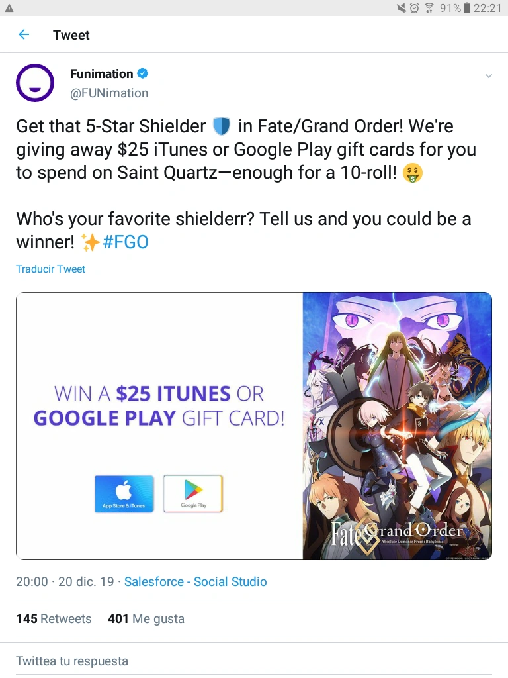Tap the alarm clock status icon

(x=415, y=8)
